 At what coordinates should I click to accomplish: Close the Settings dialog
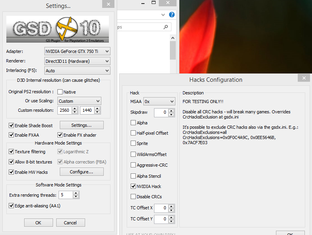108,4
